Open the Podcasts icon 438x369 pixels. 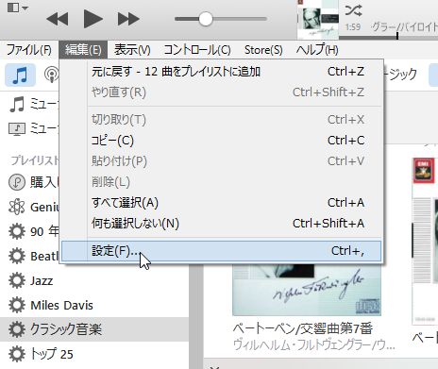(51, 75)
